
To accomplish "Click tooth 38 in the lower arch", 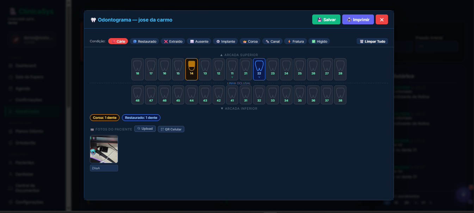I will point(340,95).
